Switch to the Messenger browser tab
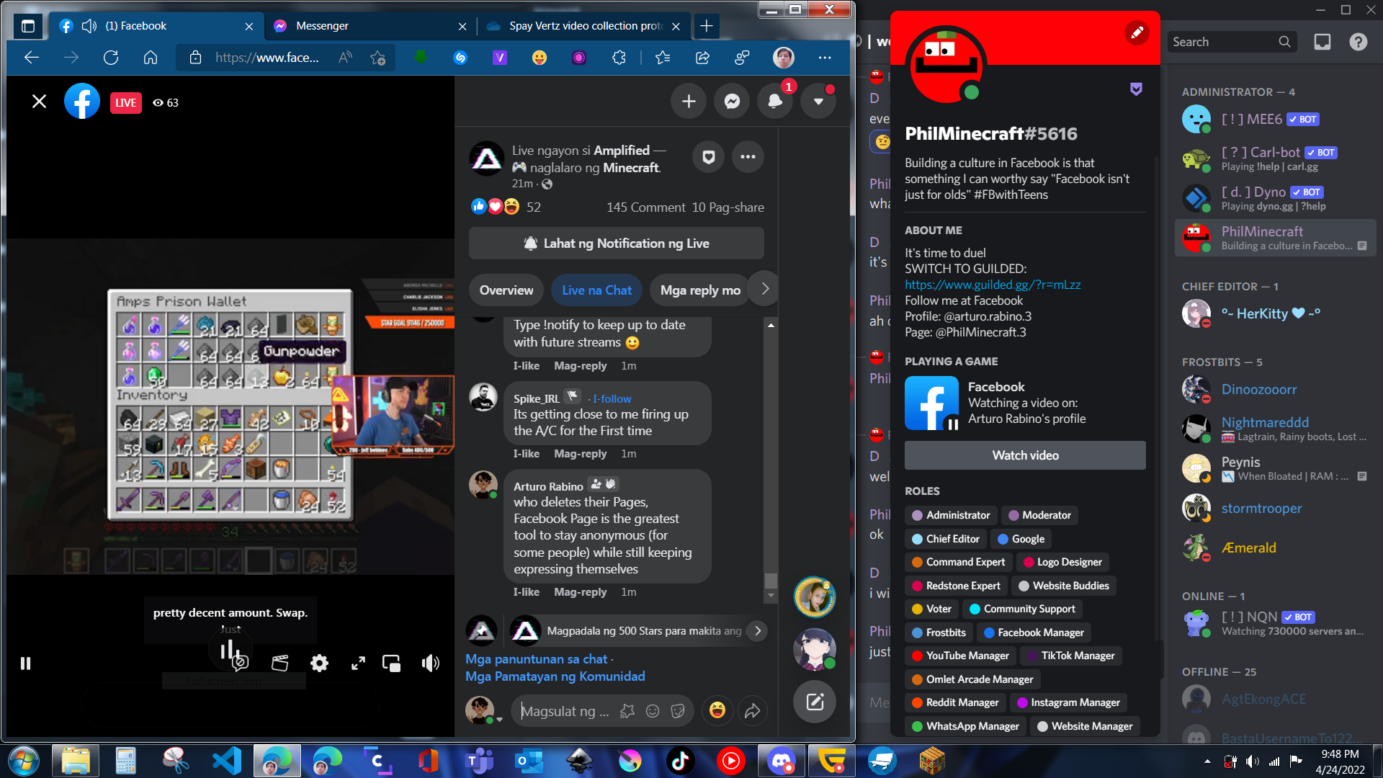Image resolution: width=1383 pixels, height=778 pixels. tap(322, 26)
